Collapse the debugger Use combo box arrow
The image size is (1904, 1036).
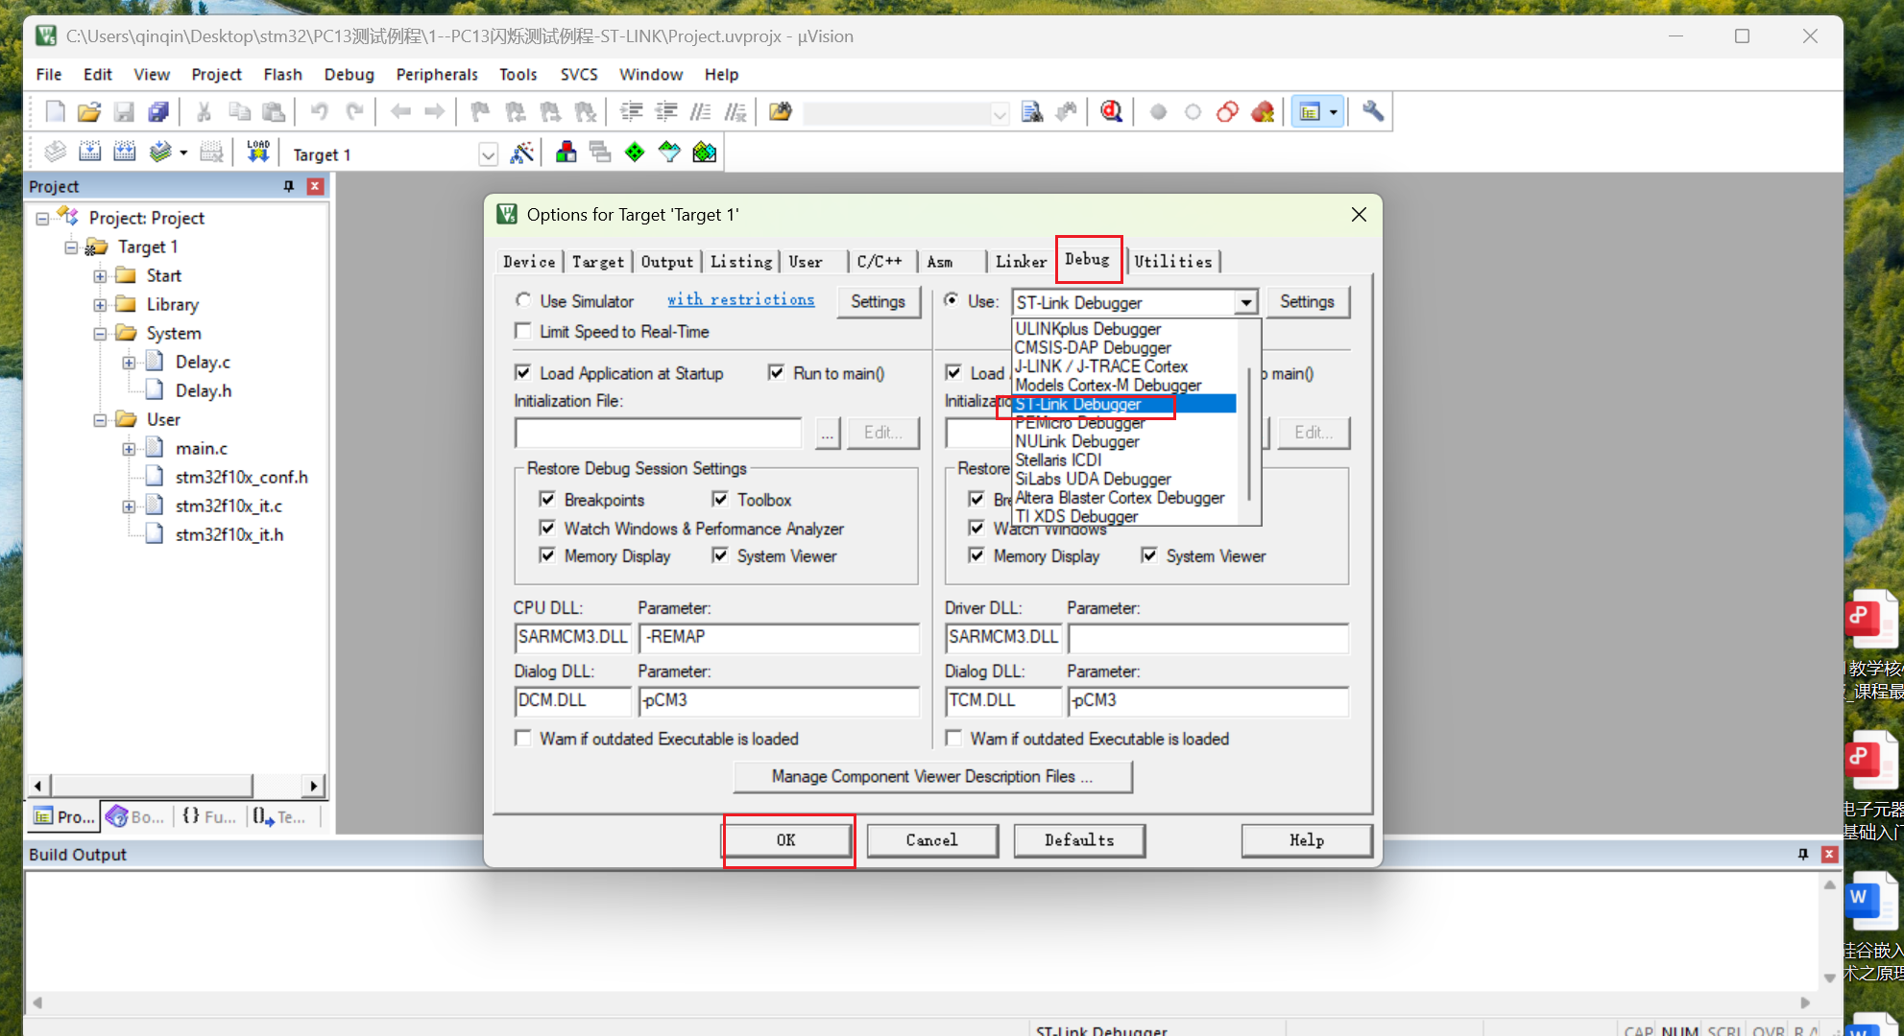(1245, 302)
